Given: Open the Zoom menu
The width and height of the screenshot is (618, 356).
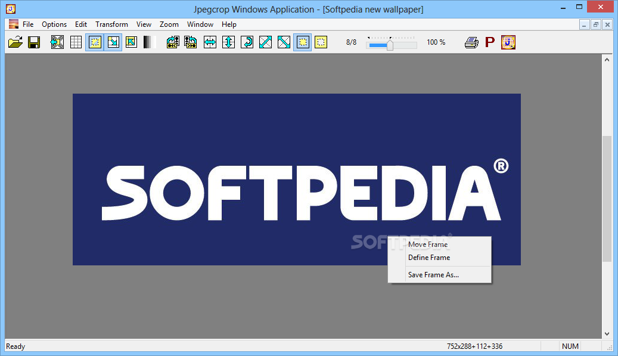Looking at the screenshot, I should [169, 24].
